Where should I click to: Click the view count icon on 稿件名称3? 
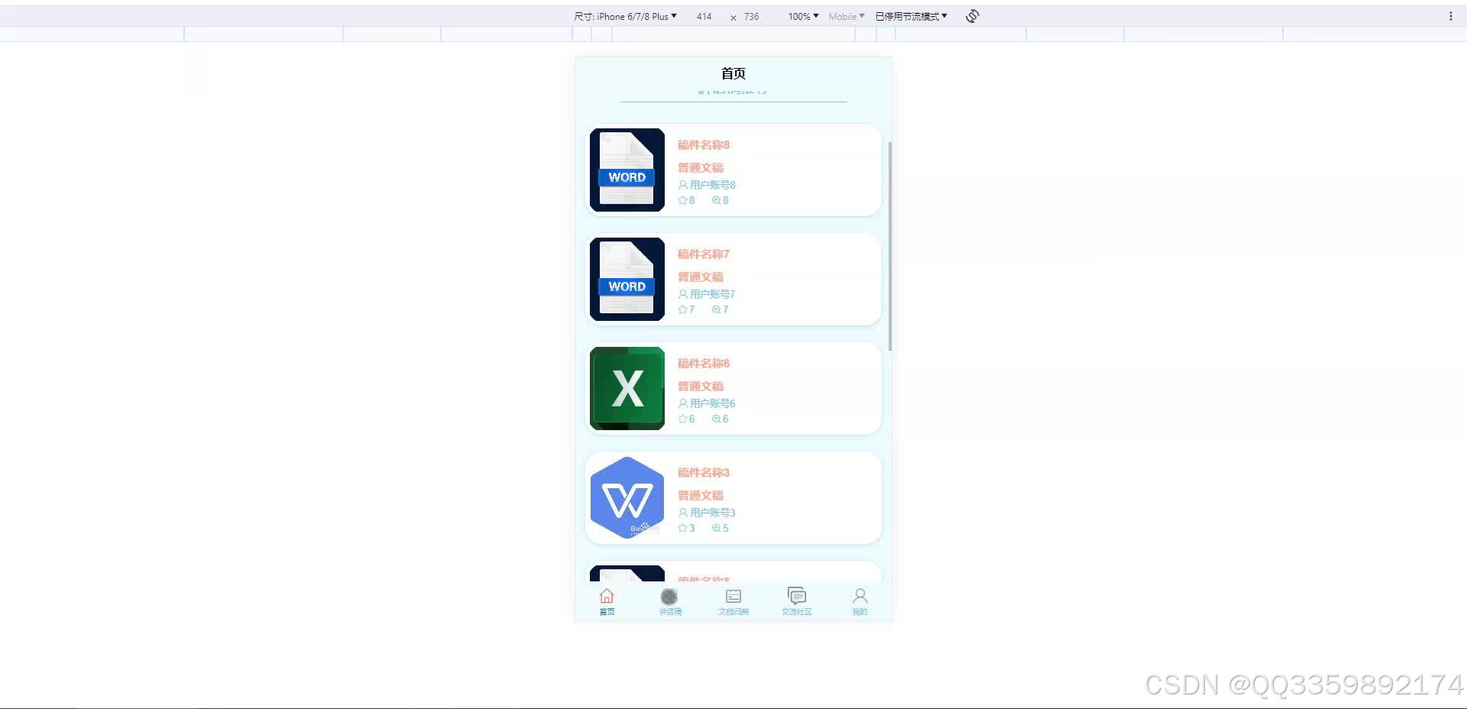[x=717, y=528]
